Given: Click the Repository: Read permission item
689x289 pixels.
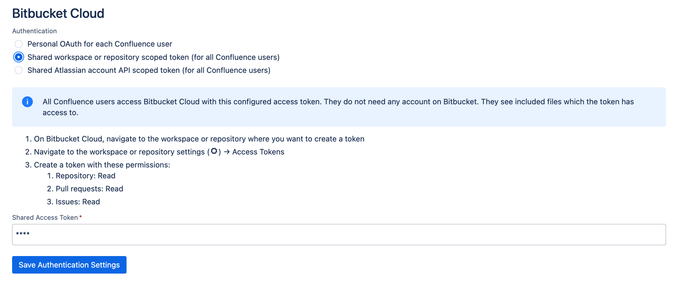Looking at the screenshot, I should pos(81,176).
